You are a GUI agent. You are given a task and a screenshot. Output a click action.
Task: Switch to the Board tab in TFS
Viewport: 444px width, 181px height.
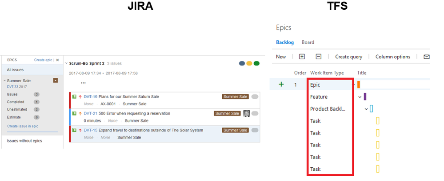click(x=308, y=42)
